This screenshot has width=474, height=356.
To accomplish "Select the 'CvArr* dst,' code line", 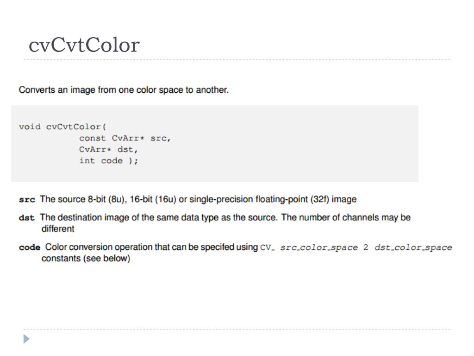I will (x=108, y=150).
